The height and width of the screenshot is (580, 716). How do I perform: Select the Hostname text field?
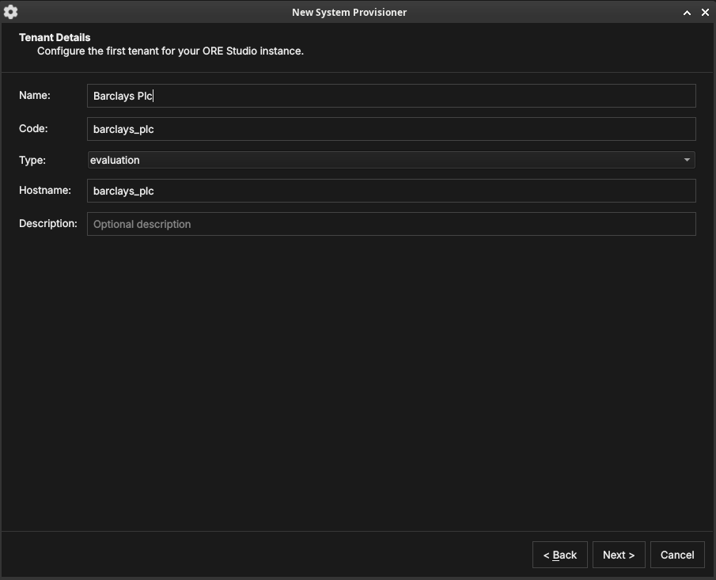392,191
